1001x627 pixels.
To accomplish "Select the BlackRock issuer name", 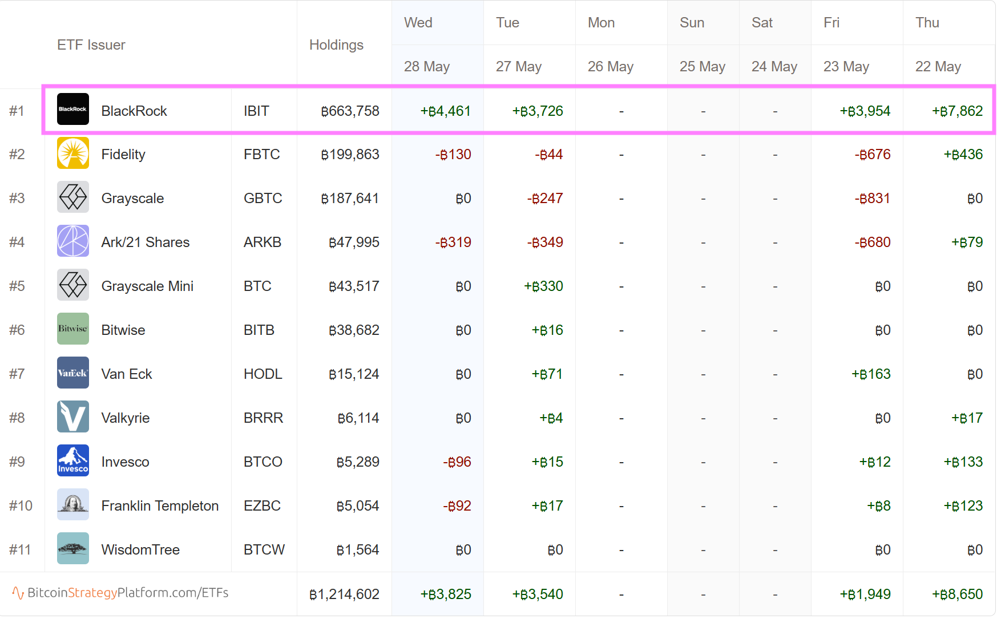I will tap(134, 111).
